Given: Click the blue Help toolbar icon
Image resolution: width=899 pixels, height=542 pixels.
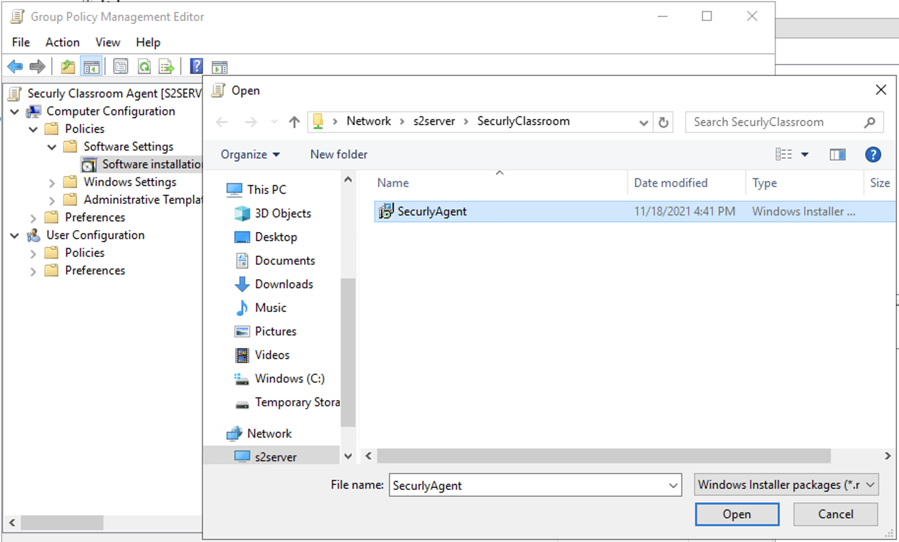Looking at the screenshot, I should pos(196,66).
